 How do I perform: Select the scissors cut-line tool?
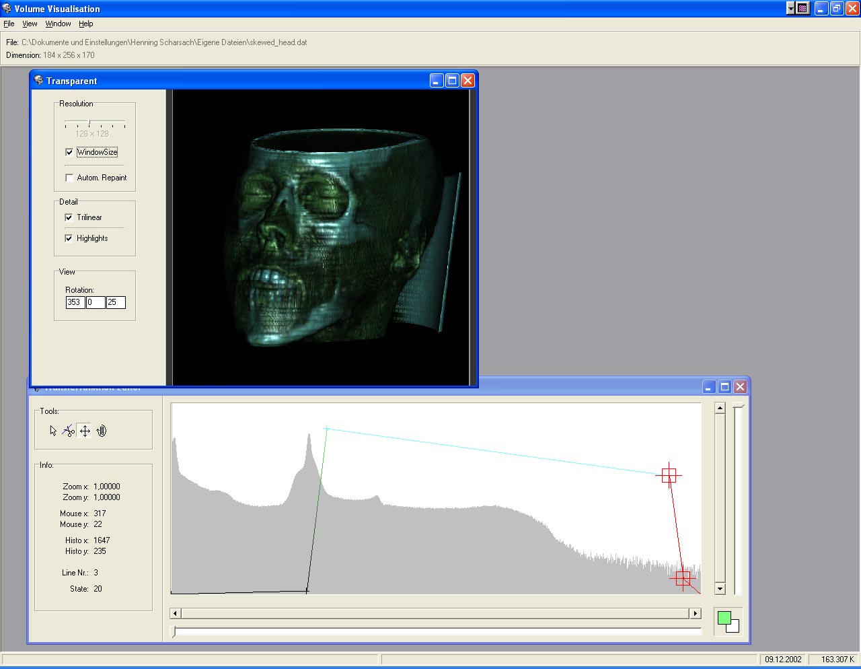pyautogui.click(x=69, y=431)
